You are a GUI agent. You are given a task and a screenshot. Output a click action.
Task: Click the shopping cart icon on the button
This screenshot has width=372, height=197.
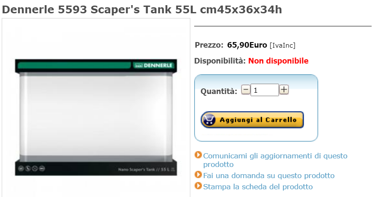coord(209,120)
